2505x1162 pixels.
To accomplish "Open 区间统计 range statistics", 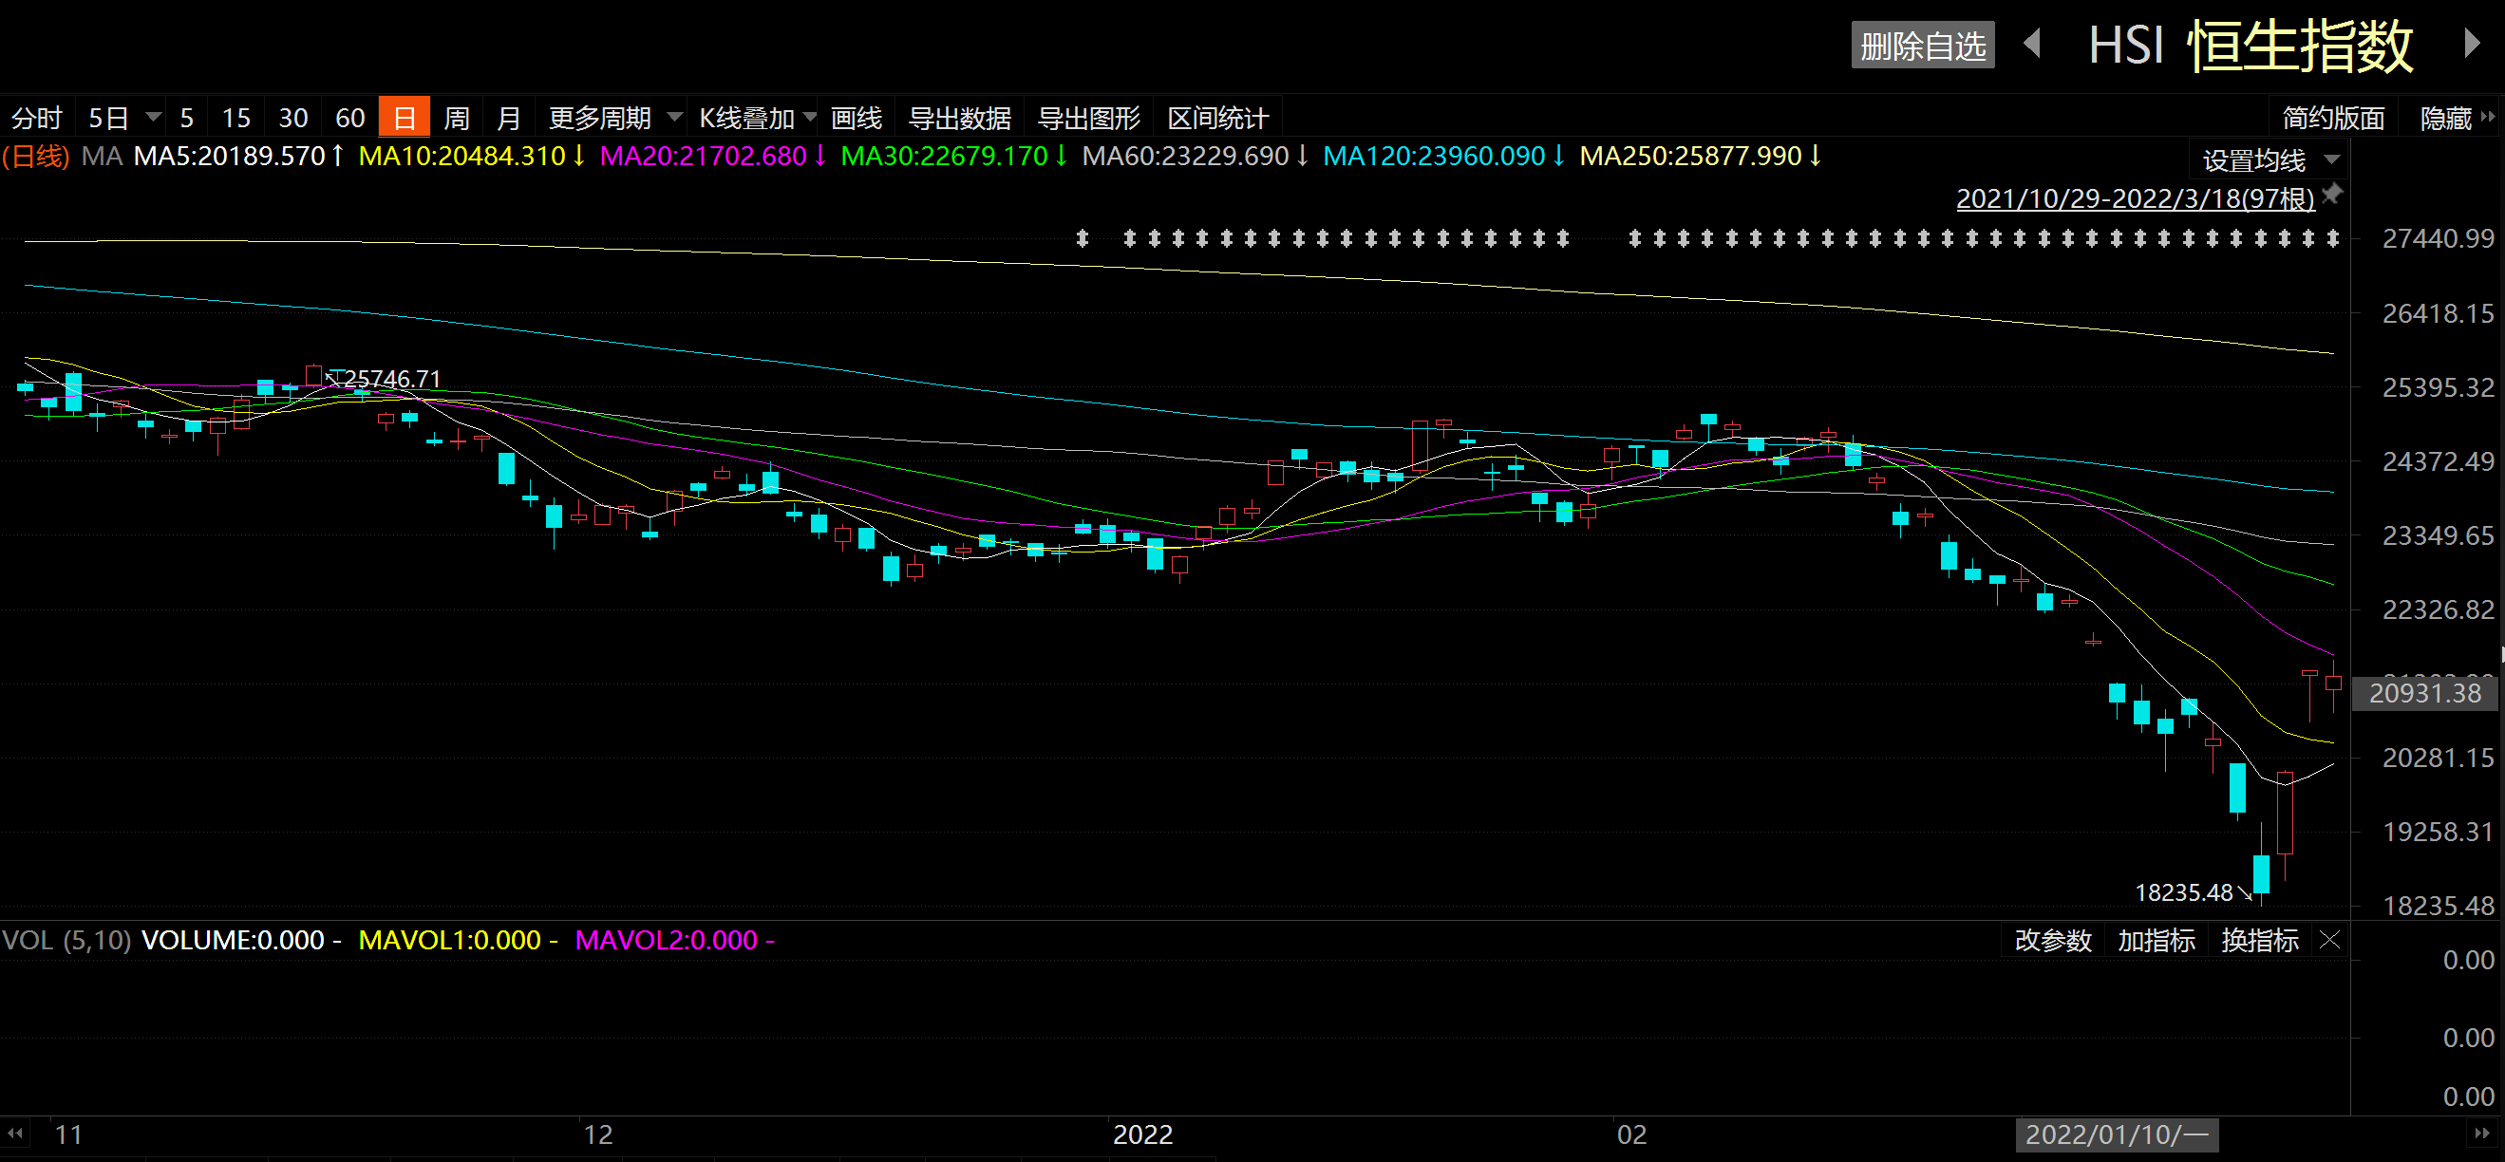I will point(1218,118).
